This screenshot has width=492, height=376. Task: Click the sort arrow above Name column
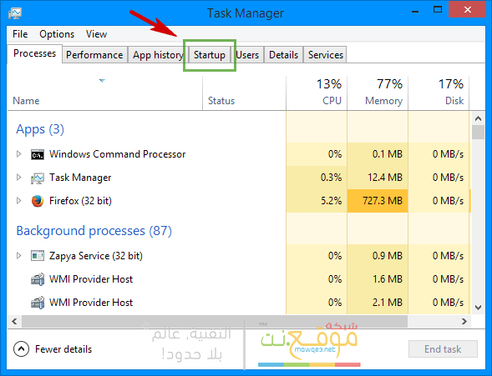pos(102,81)
